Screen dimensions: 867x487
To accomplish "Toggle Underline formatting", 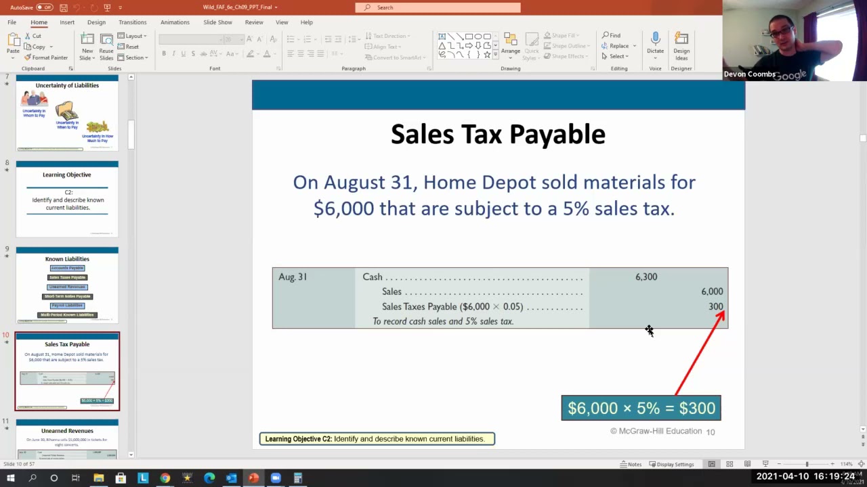I will [x=183, y=53].
